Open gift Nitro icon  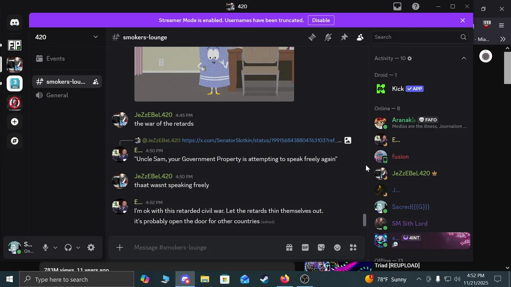289,248
